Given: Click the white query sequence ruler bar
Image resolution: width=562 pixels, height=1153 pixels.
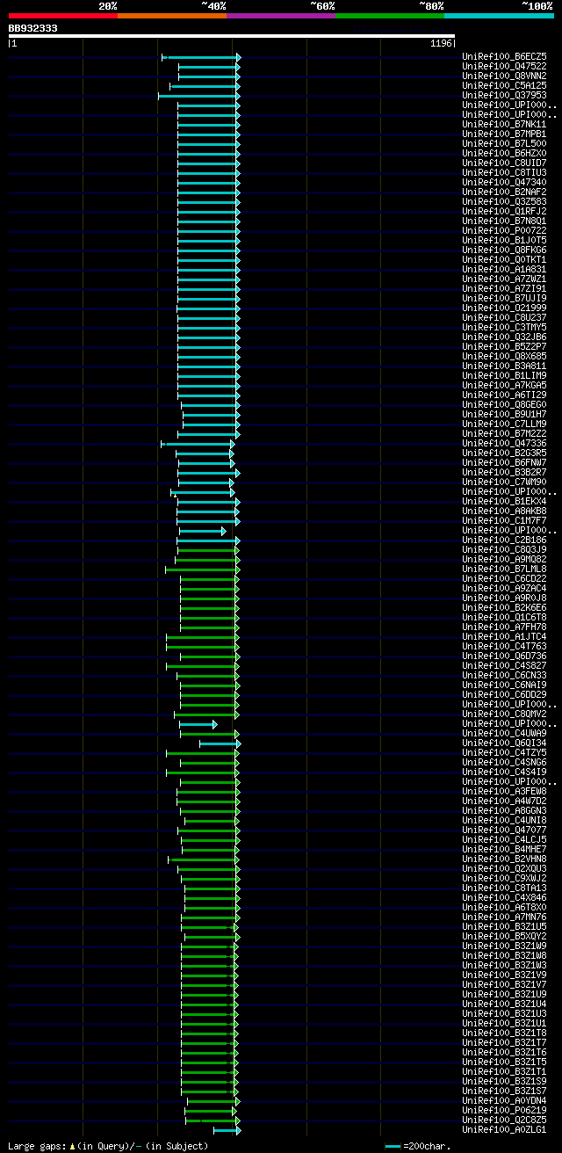Looking at the screenshot, I should coord(232,36).
